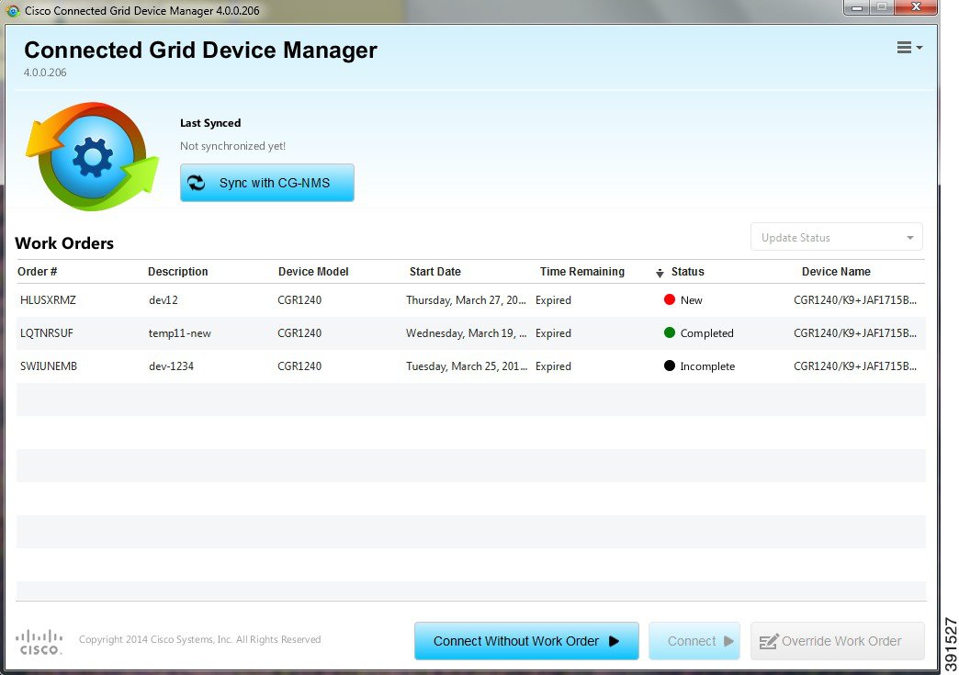Maximize the Device Manager window
This screenshot has height=675, width=959.
(x=882, y=7)
